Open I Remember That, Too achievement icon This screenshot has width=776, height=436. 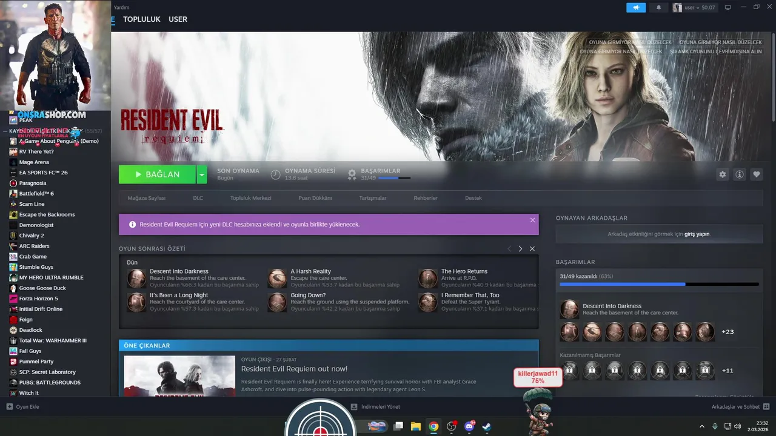pyautogui.click(x=427, y=302)
